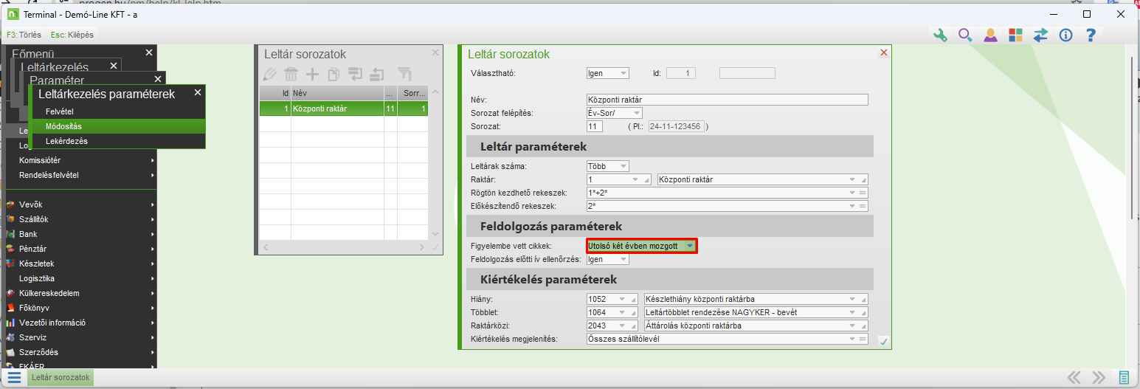This screenshot has width=1140, height=389.
Task: Close the Leltárkezelés paraméterek menu
Action: [x=197, y=92]
